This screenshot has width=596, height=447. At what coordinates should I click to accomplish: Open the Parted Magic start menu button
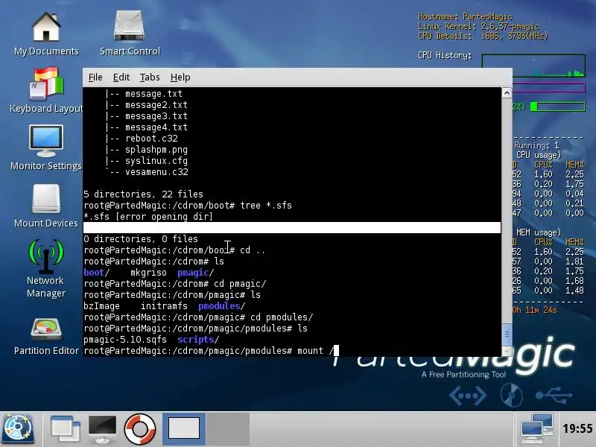pyautogui.click(x=18, y=430)
